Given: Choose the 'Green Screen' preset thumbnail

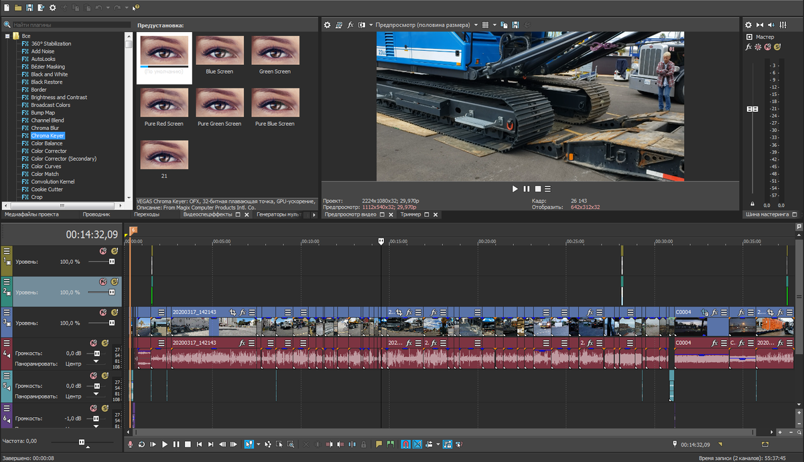Looking at the screenshot, I should 275,51.
